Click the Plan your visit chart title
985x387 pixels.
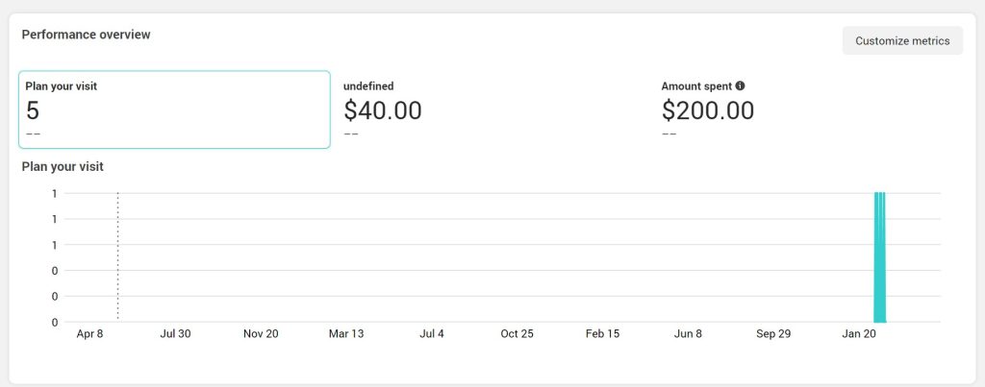63,167
